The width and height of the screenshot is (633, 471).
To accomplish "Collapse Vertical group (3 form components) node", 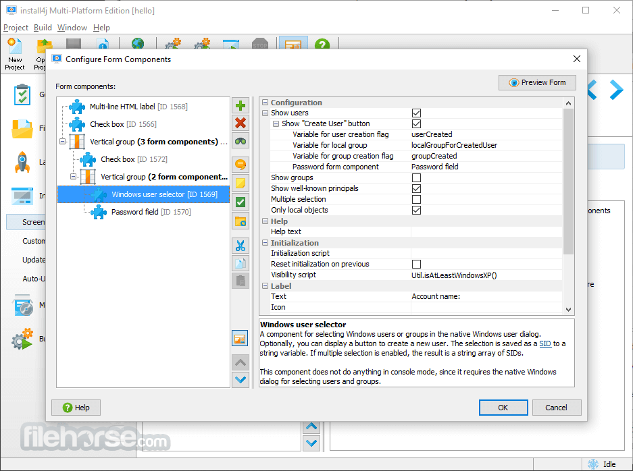I will coord(62,142).
